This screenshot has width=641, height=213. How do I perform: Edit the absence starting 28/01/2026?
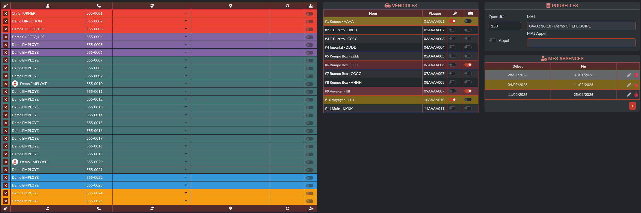point(629,75)
